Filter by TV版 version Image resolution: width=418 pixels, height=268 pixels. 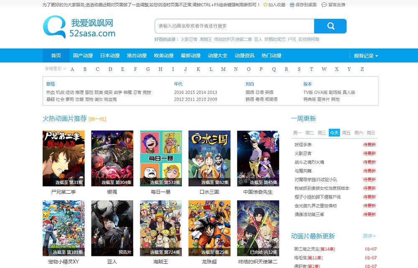click(308, 92)
